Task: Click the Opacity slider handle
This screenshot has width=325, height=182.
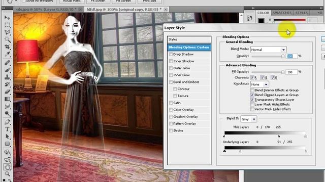Action: coord(283,56)
